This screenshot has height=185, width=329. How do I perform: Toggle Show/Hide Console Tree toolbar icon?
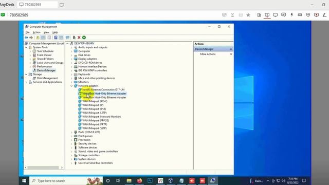43,38
